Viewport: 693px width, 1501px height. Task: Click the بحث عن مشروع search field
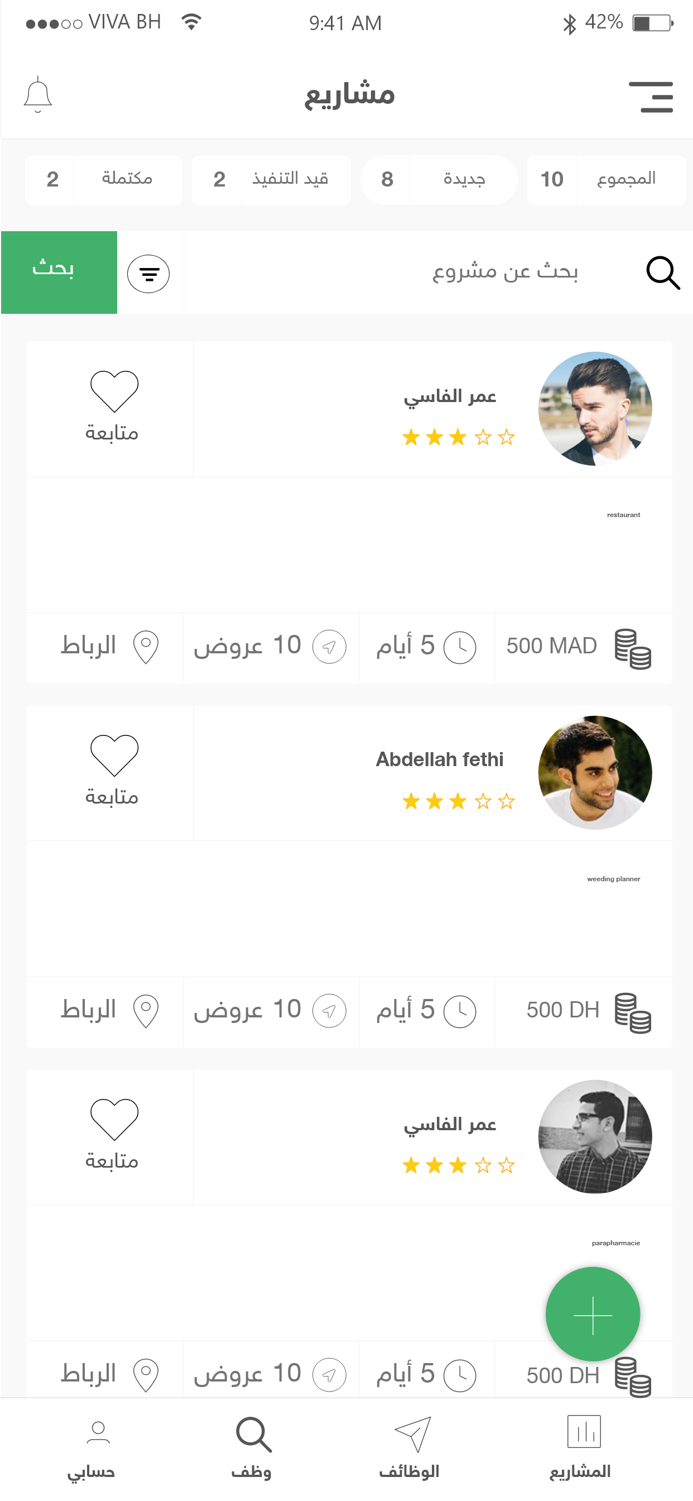click(405, 272)
